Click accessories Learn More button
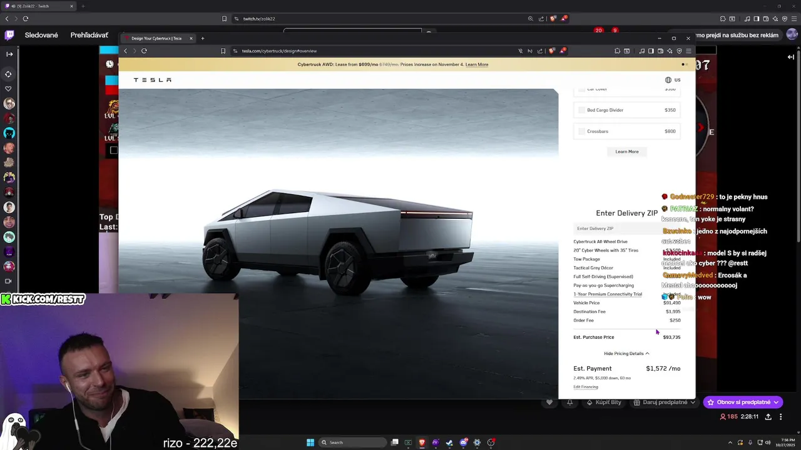Image resolution: width=801 pixels, height=450 pixels. pyautogui.click(x=627, y=151)
